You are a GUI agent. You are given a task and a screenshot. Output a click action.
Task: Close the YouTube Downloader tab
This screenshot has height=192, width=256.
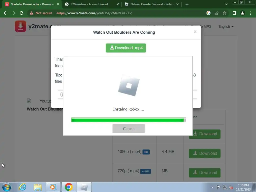(58, 4)
